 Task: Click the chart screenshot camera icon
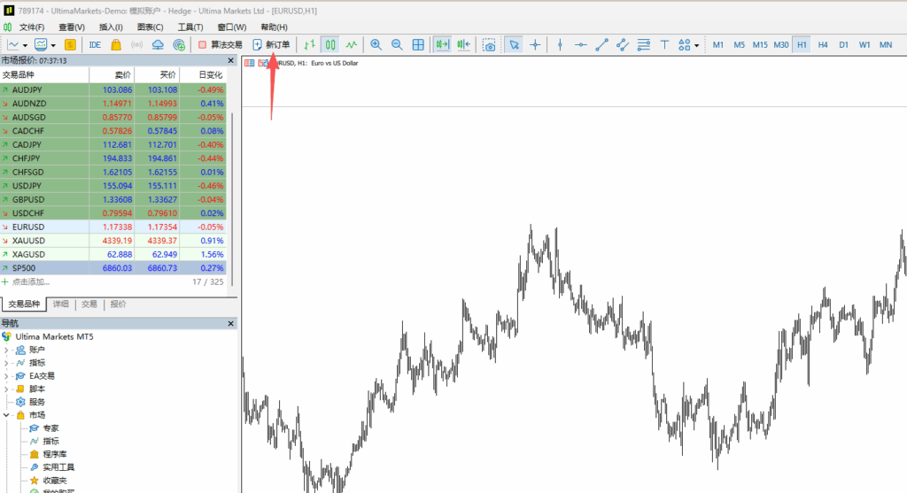[x=489, y=44]
